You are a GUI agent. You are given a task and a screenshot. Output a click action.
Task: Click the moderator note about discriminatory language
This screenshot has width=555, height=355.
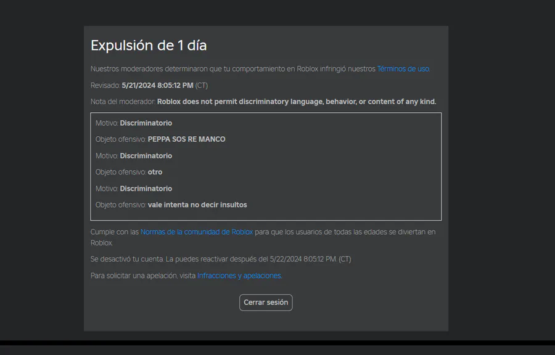297,102
